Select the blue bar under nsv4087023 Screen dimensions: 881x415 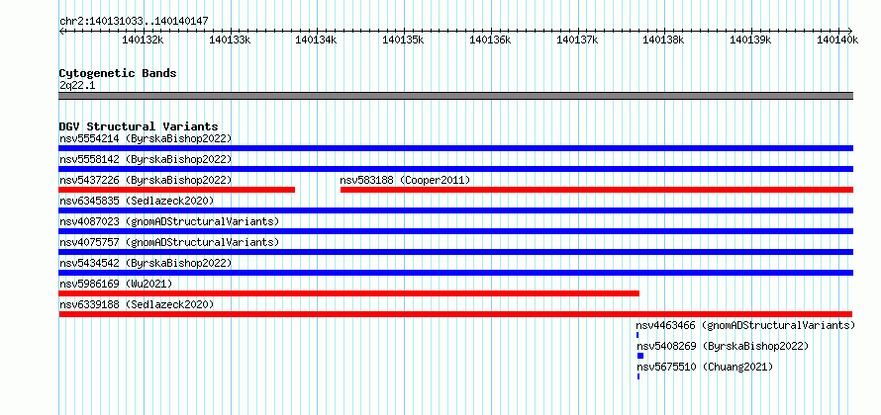tap(455, 231)
